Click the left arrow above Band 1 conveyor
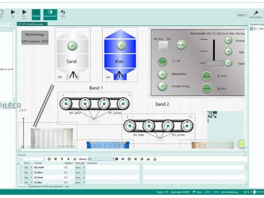 [x=63, y=95]
